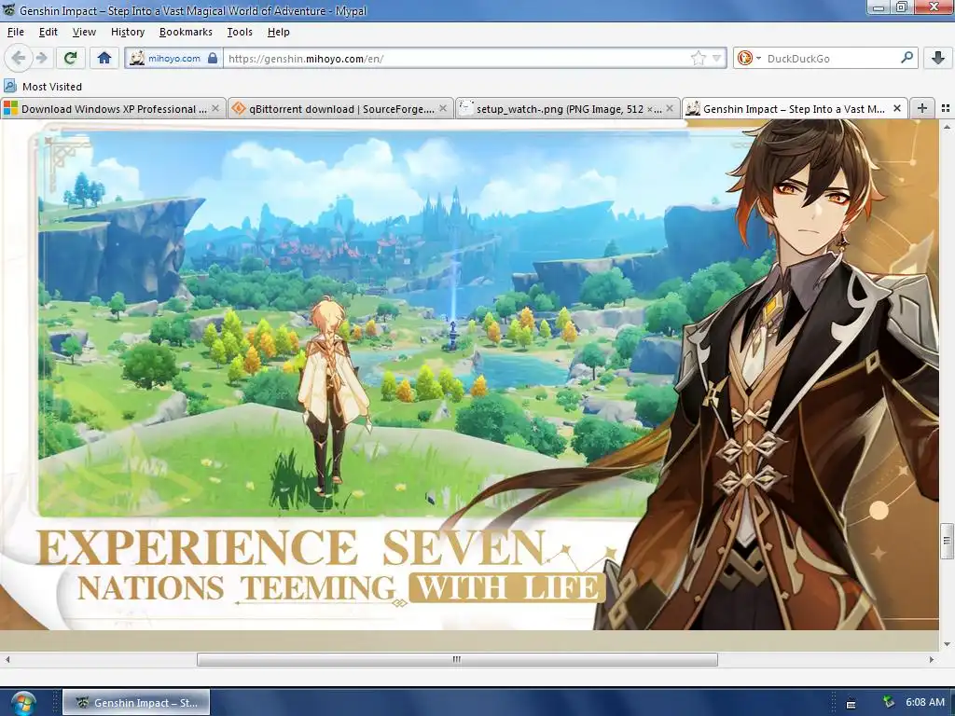Image resolution: width=955 pixels, height=716 pixels.
Task: Click the network icon in system tray
Action: pyautogui.click(x=889, y=702)
